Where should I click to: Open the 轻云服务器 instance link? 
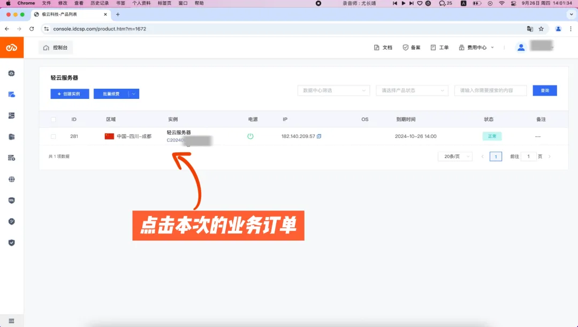pyautogui.click(x=179, y=133)
